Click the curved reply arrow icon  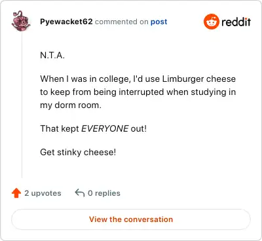pos(80,193)
